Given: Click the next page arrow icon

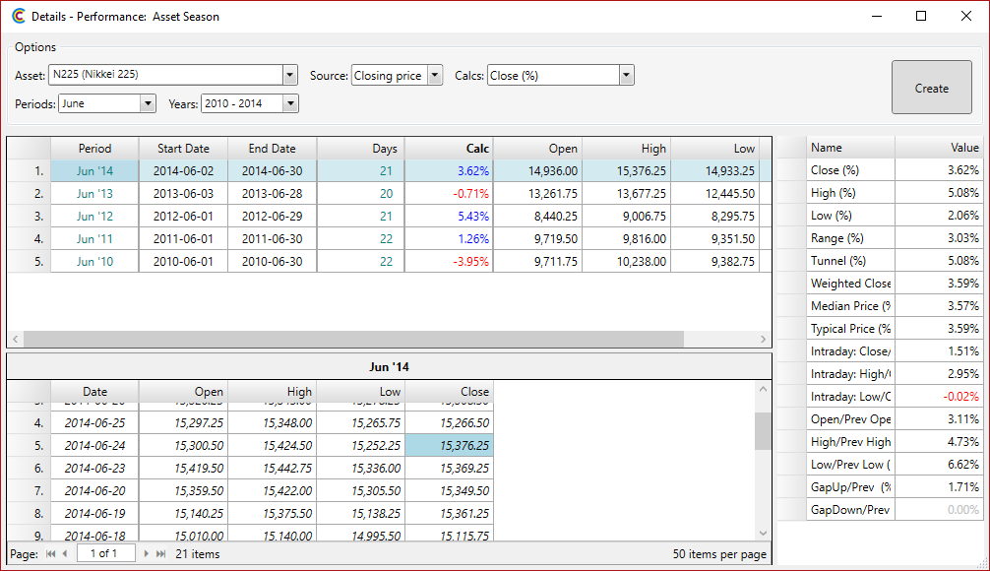Looking at the screenshot, I should (147, 554).
